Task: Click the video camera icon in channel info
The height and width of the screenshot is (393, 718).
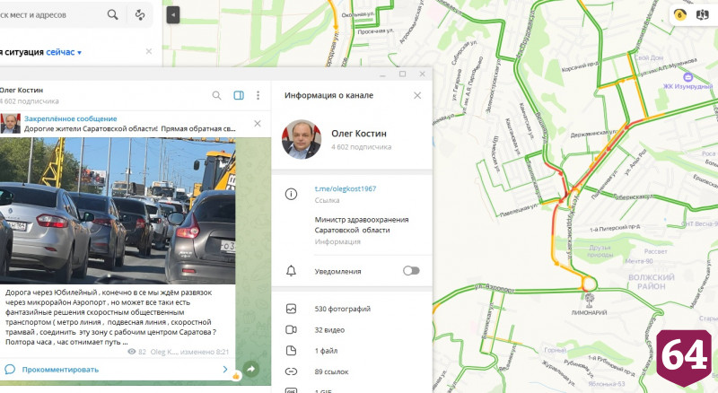Action: (x=291, y=330)
